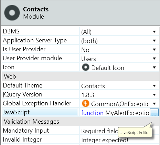
Task: Expand the Default Theme dropdown arrow
Action: pyautogui.click(x=154, y=86)
